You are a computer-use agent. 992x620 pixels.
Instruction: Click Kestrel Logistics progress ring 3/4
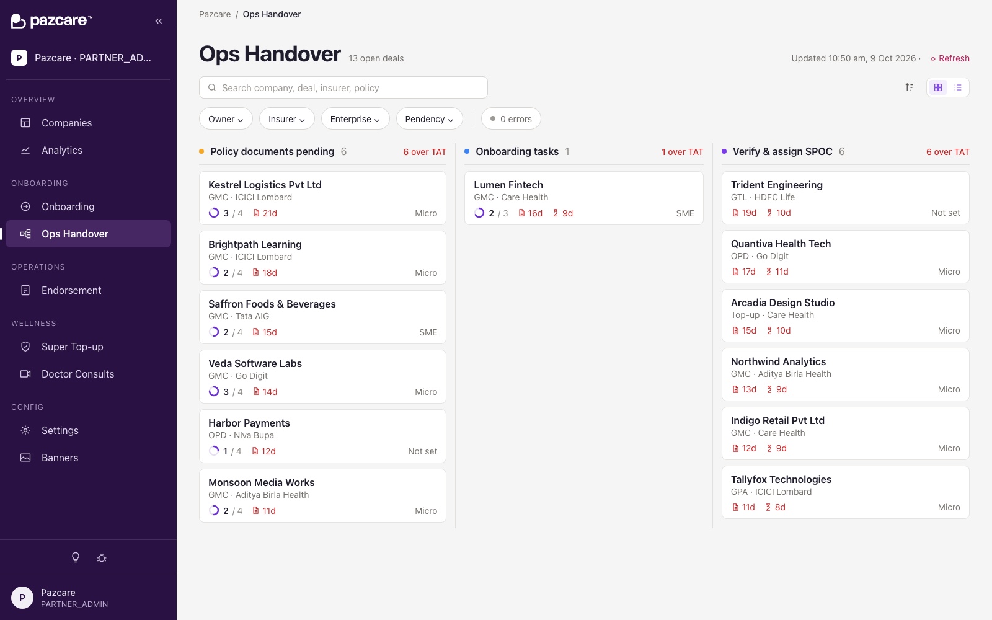(214, 213)
